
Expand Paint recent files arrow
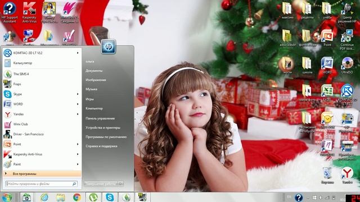point(78,164)
